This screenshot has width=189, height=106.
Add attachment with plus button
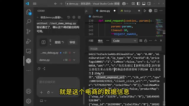(x=41, y=92)
